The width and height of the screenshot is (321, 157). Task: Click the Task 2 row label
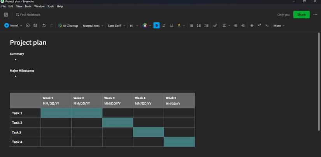click(17, 123)
